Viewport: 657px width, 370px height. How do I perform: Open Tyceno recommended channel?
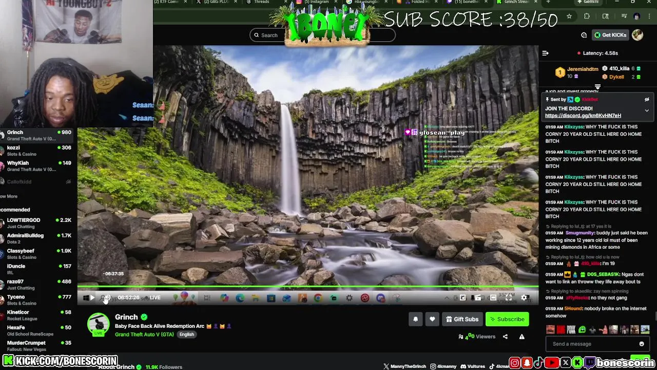[36, 300]
